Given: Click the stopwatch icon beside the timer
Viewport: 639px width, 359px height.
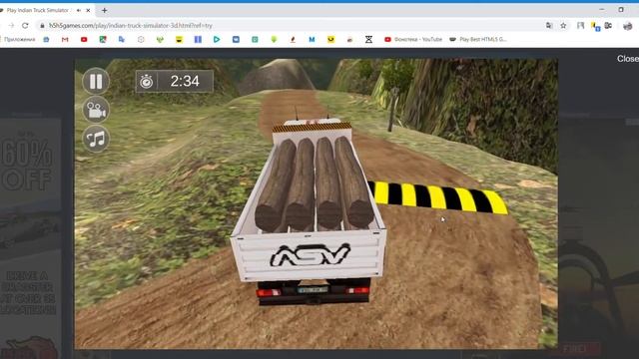Looking at the screenshot, I should (x=147, y=82).
